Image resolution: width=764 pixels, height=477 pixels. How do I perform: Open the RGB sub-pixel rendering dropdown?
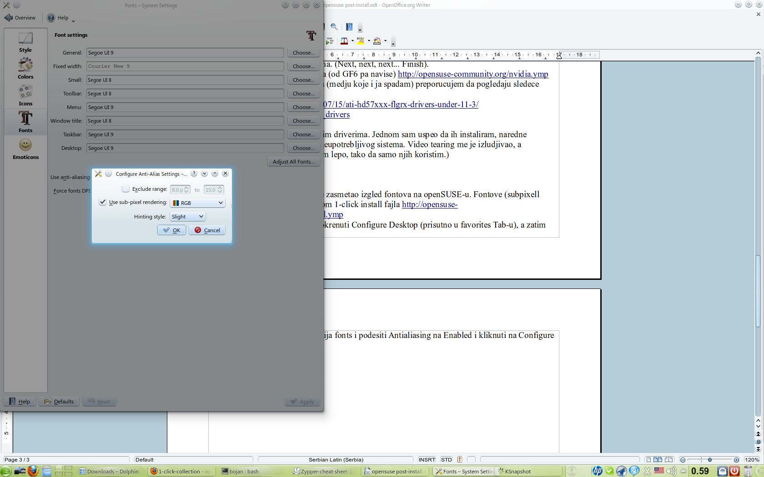198,203
